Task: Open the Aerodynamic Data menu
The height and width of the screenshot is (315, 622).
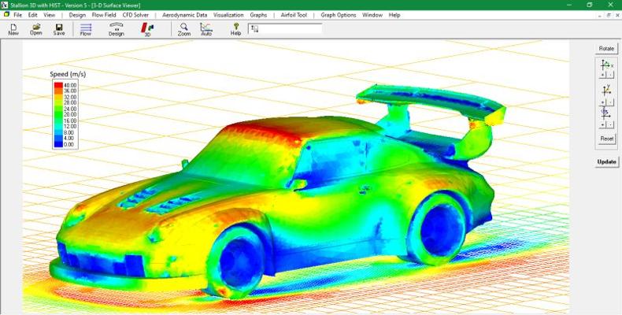Action: 185,15
